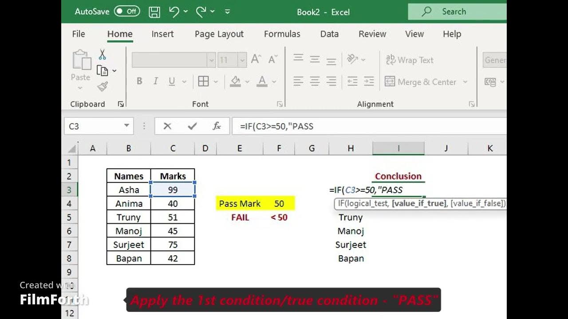Click the Center align icon
The width and height of the screenshot is (568, 319).
pyautogui.click(x=315, y=81)
